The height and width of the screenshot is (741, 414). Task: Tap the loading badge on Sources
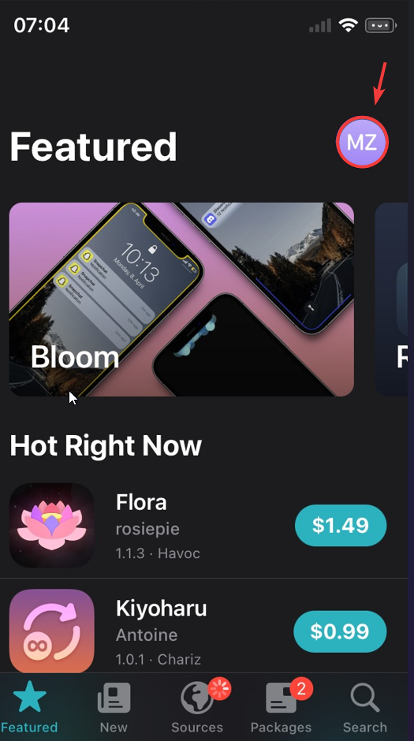219,690
